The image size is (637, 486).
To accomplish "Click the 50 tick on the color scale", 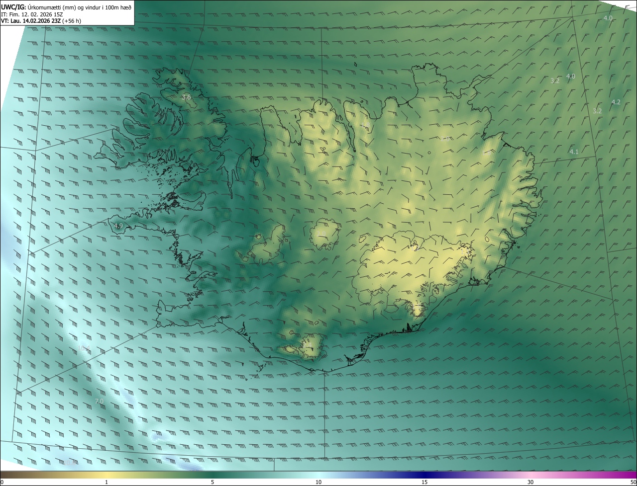I will tap(633, 482).
